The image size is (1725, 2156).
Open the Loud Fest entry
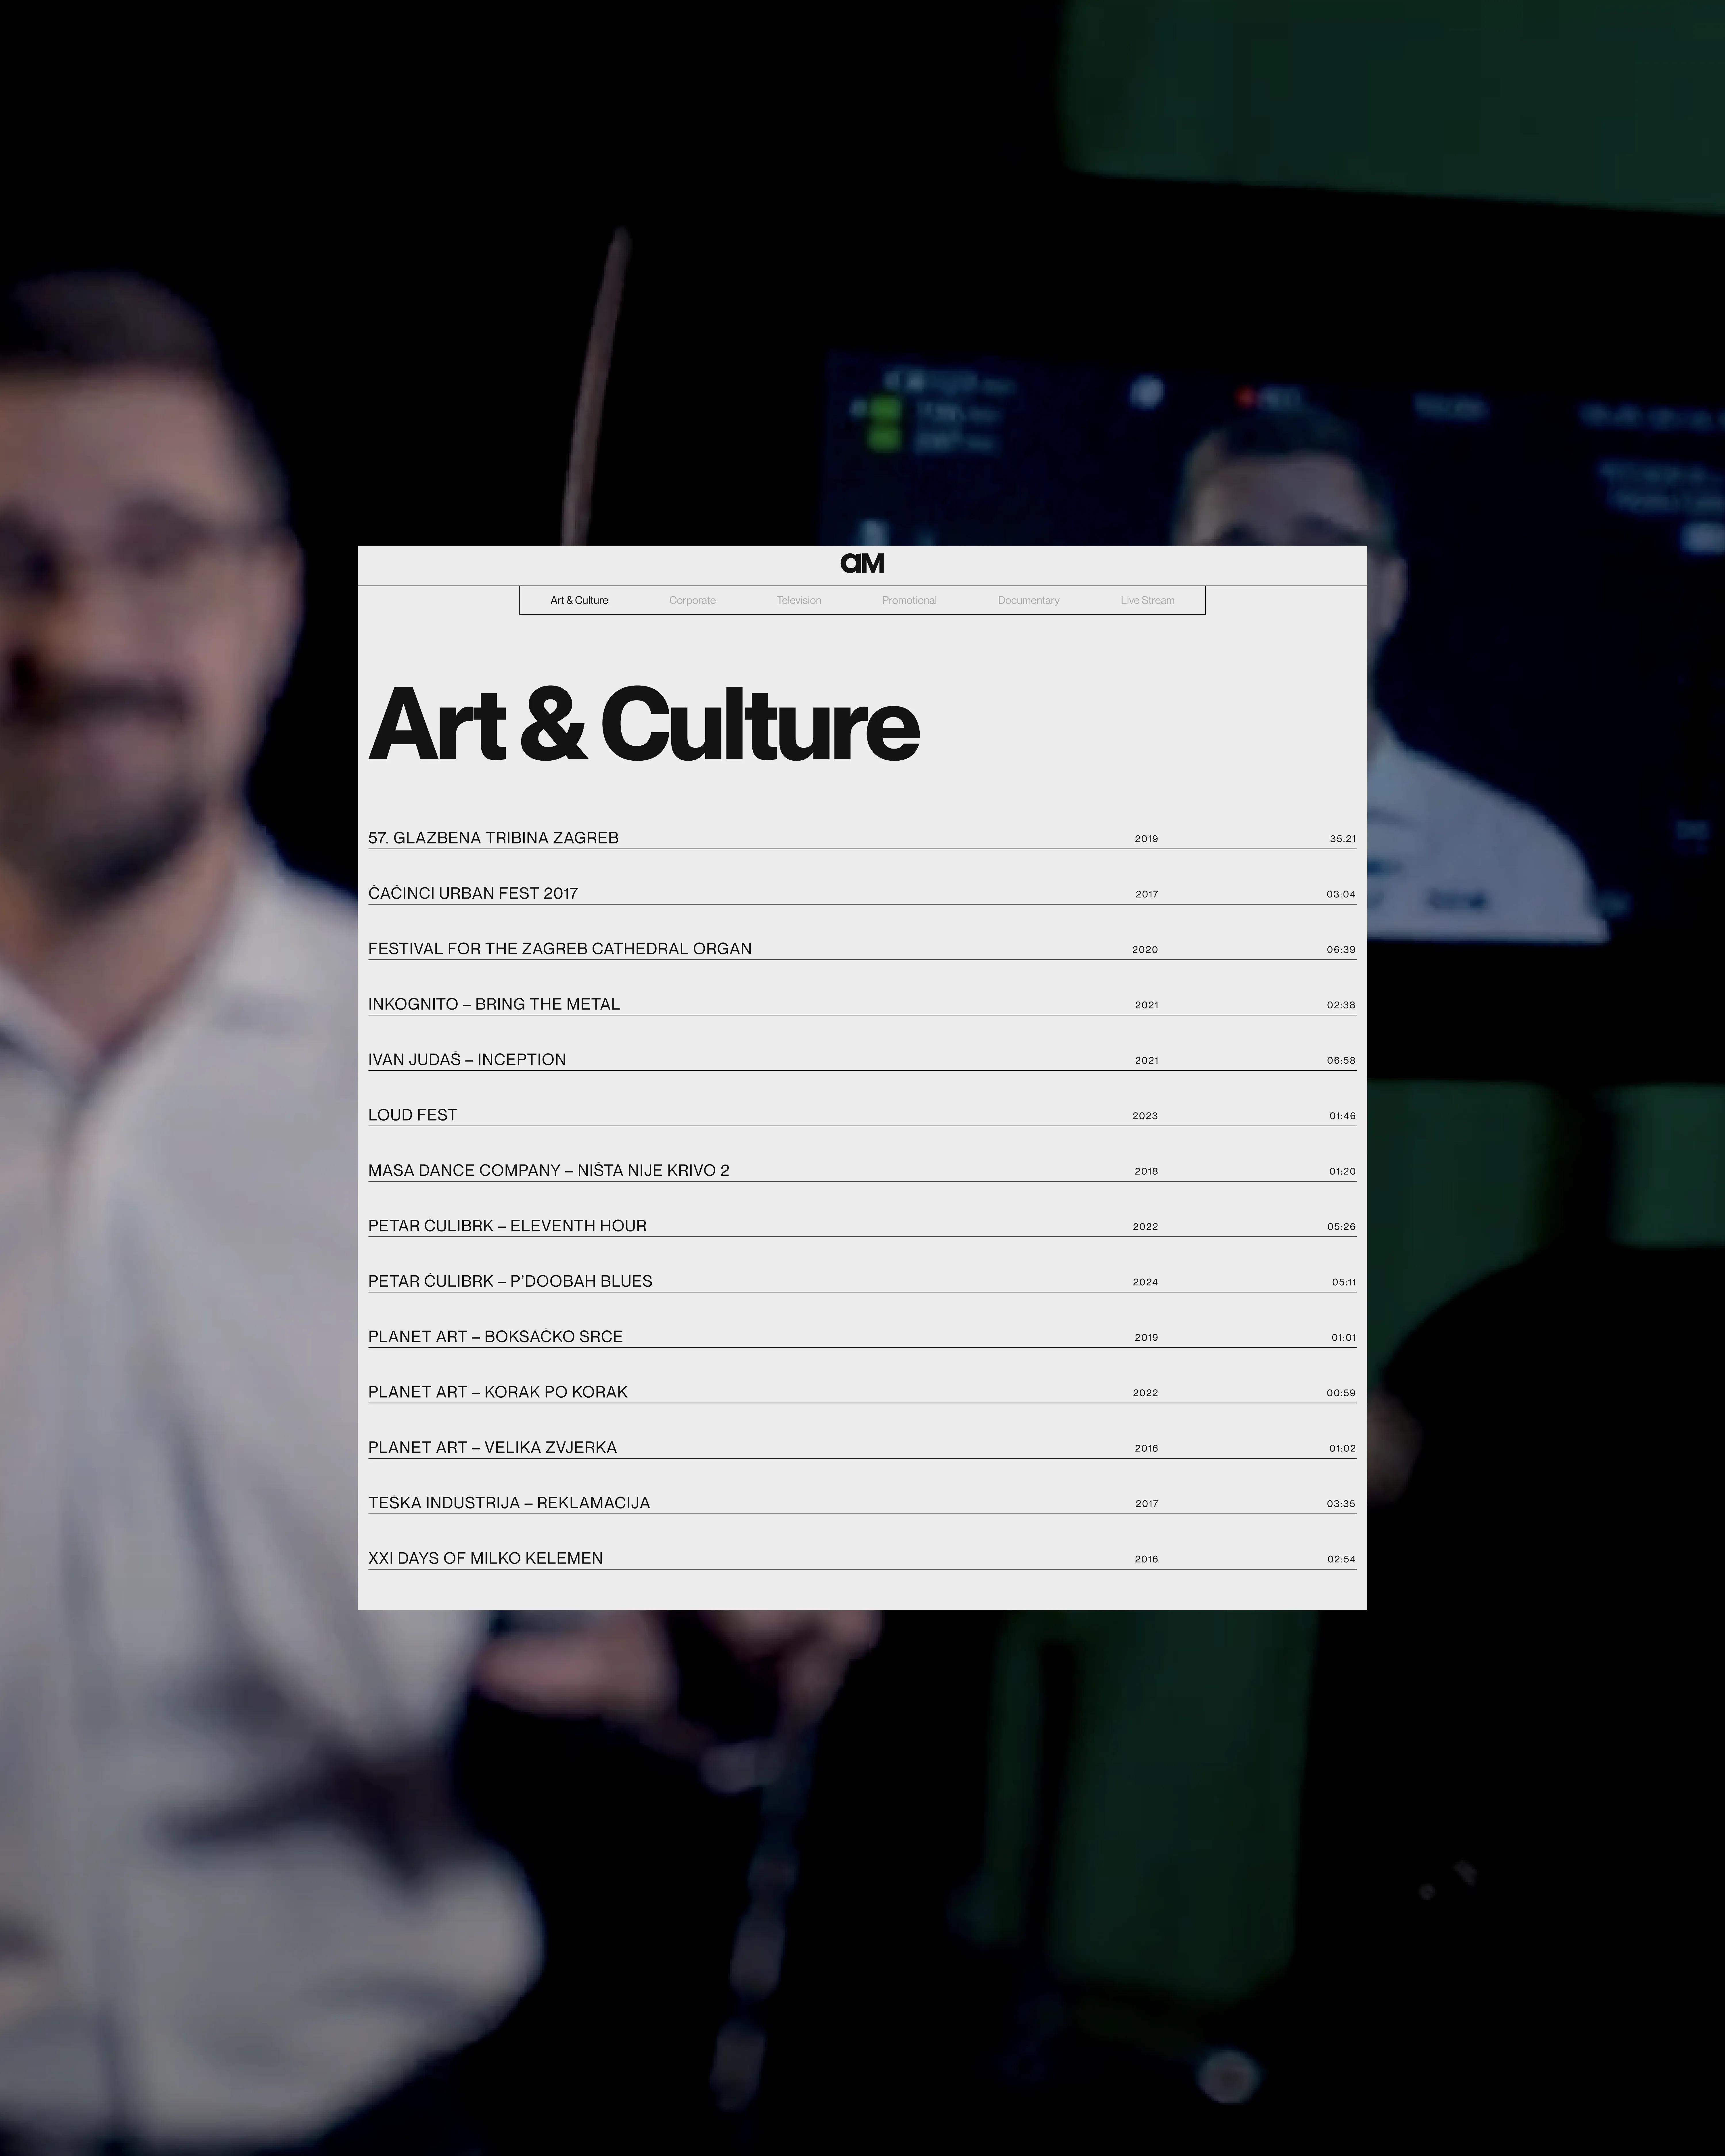click(862, 1115)
